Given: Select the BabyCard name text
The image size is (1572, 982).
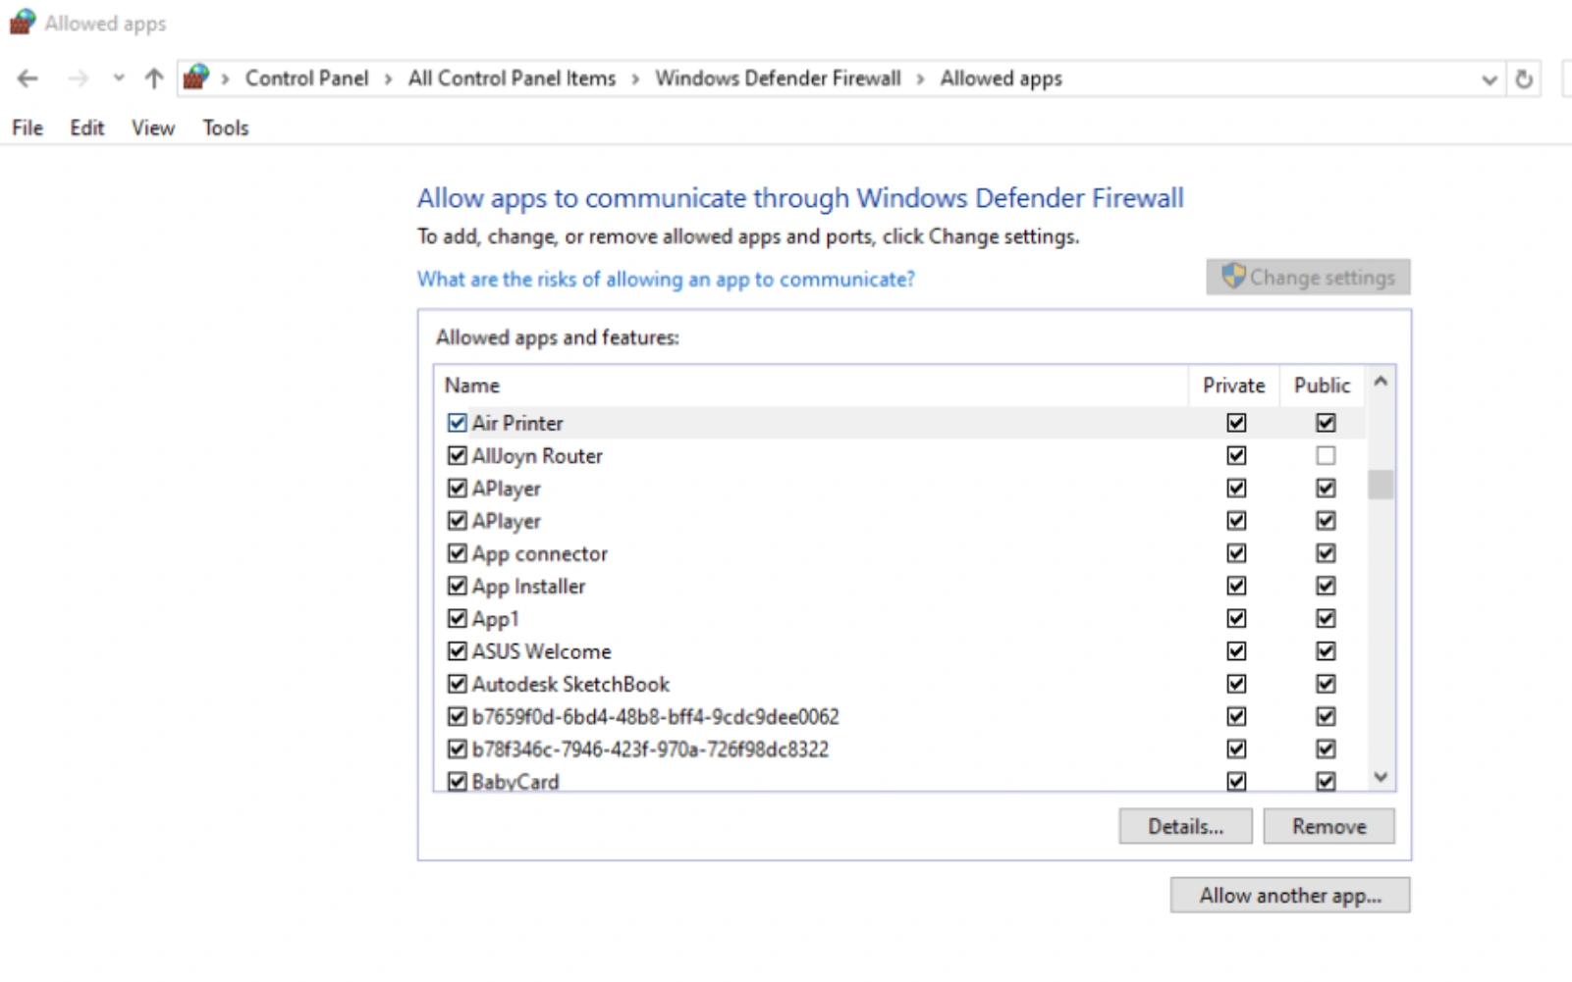Looking at the screenshot, I should (515, 781).
